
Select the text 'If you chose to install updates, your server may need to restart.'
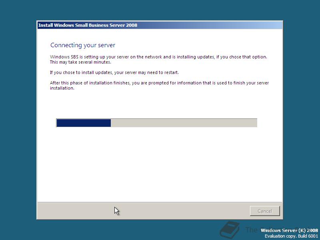(114, 72)
